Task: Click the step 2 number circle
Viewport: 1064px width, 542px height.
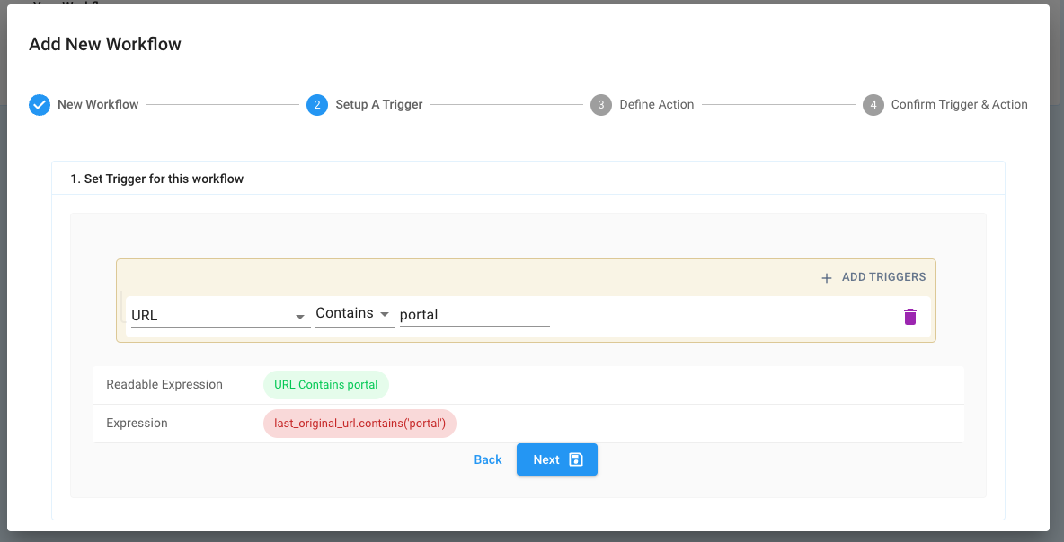Action: click(316, 105)
